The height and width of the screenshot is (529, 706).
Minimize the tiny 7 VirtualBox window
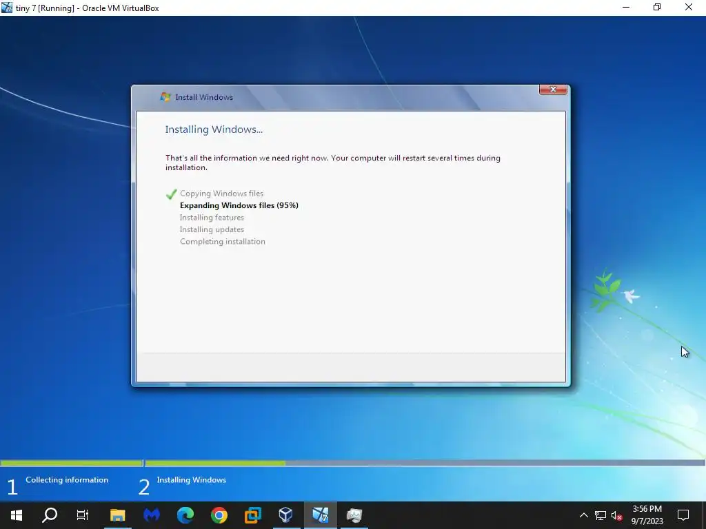pyautogui.click(x=626, y=8)
